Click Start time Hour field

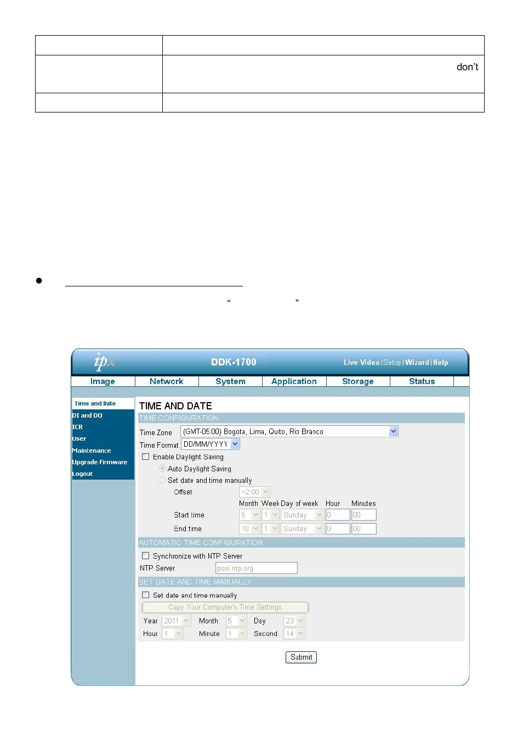338,515
